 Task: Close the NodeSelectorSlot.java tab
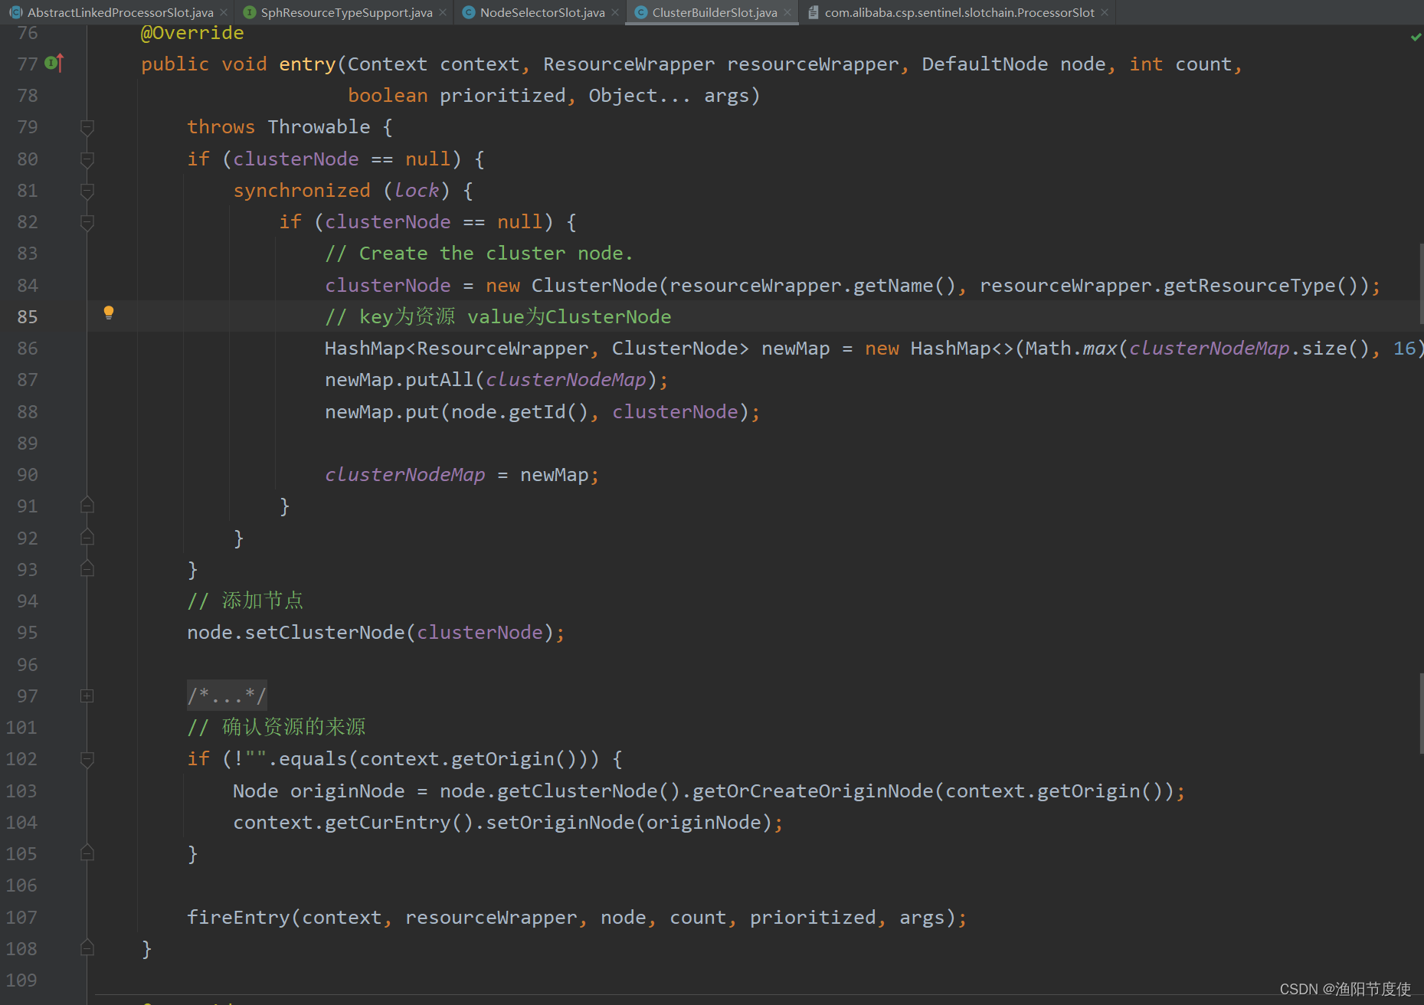615,12
